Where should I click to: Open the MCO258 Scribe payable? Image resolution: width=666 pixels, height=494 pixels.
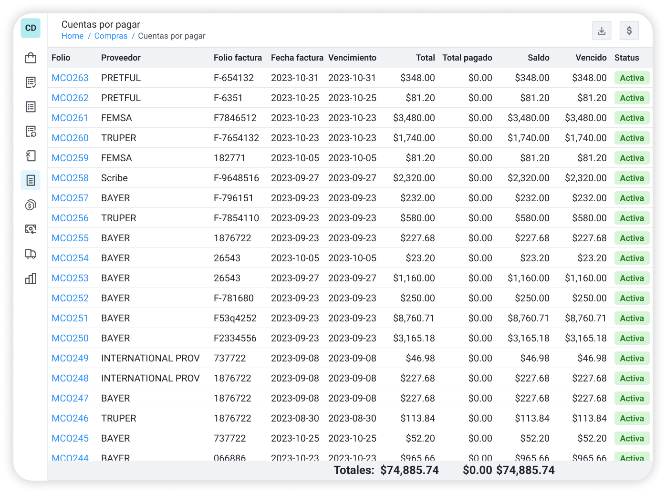[70, 178]
